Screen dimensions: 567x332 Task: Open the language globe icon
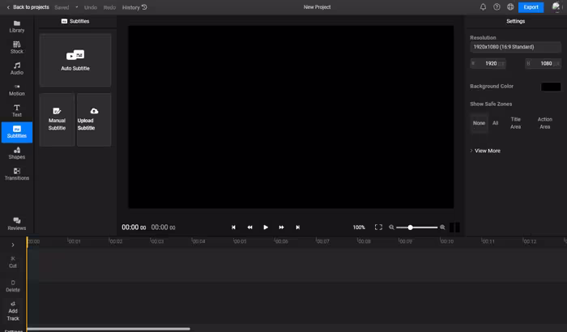pyautogui.click(x=510, y=6)
